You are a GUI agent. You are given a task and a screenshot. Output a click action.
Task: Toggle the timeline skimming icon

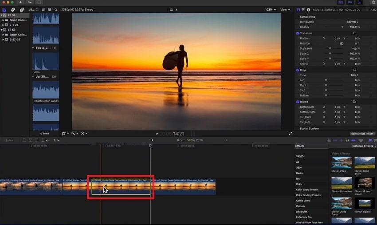click(x=335, y=140)
